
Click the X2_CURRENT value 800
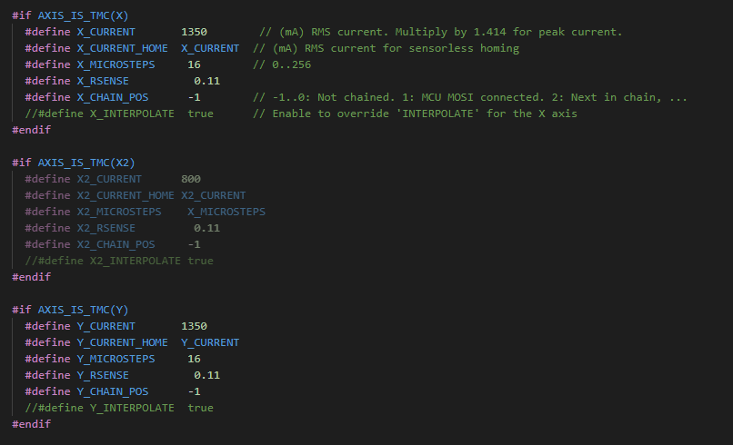(x=191, y=179)
